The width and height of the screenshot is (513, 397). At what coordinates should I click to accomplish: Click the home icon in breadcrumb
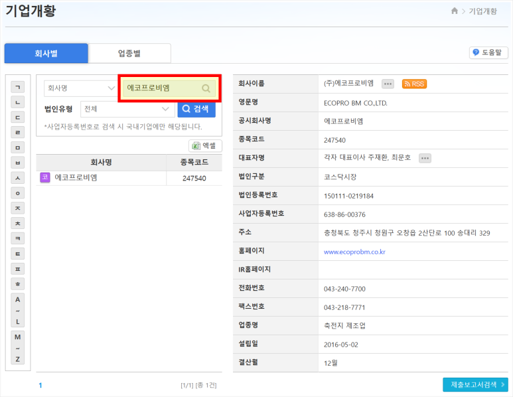(454, 11)
